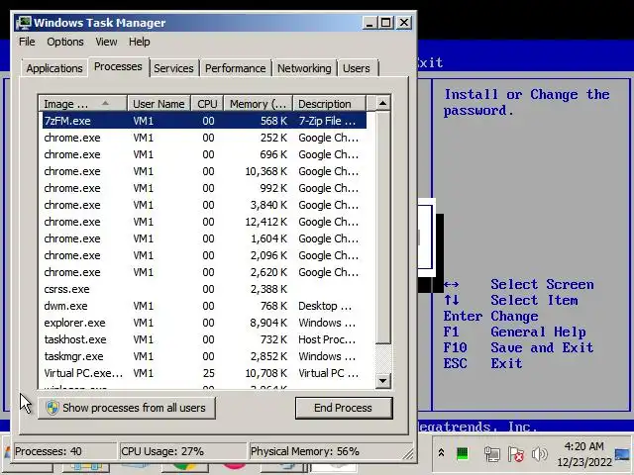Sort by Description column header
The width and height of the screenshot is (634, 475).
(x=329, y=104)
